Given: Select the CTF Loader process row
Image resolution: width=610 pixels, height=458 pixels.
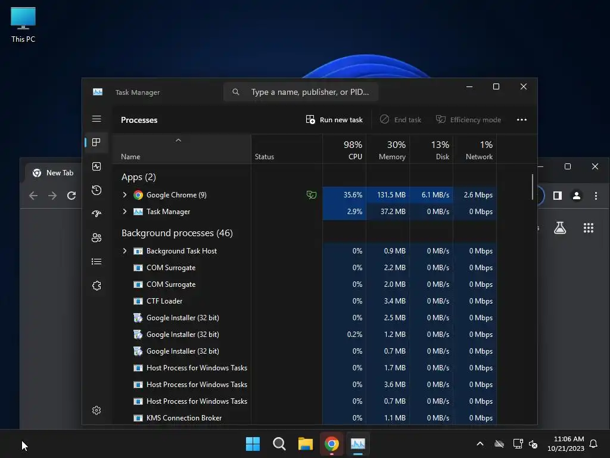Looking at the screenshot, I should [x=304, y=301].
